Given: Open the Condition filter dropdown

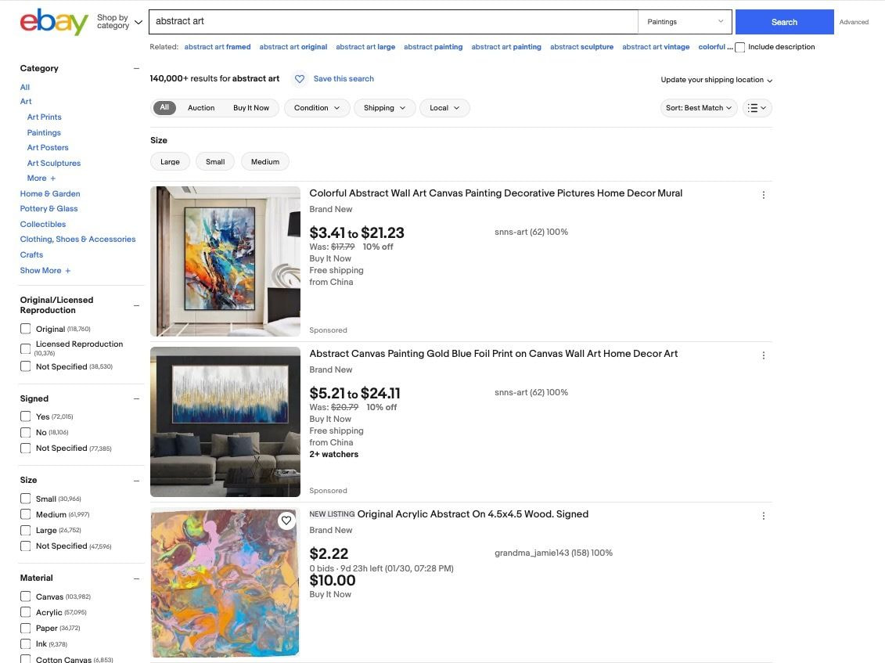Looking at the screenshot, I should (317, 108).
